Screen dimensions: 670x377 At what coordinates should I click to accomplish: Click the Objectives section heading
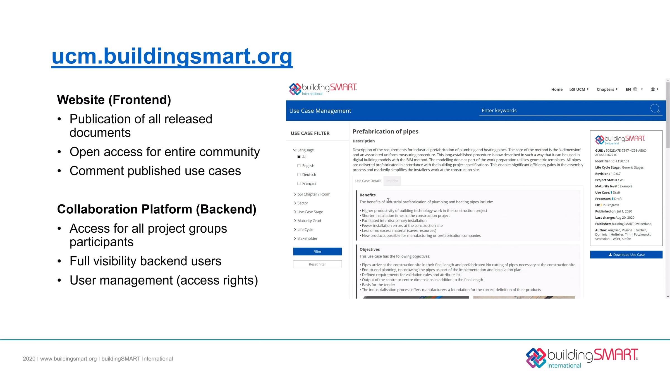coord(370,249)
